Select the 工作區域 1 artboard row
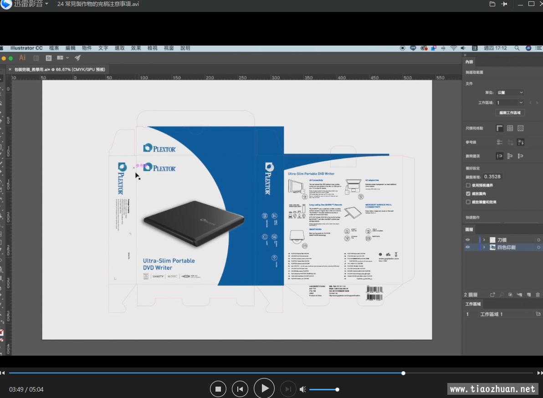The image size is (543, 398). [502, 314]
